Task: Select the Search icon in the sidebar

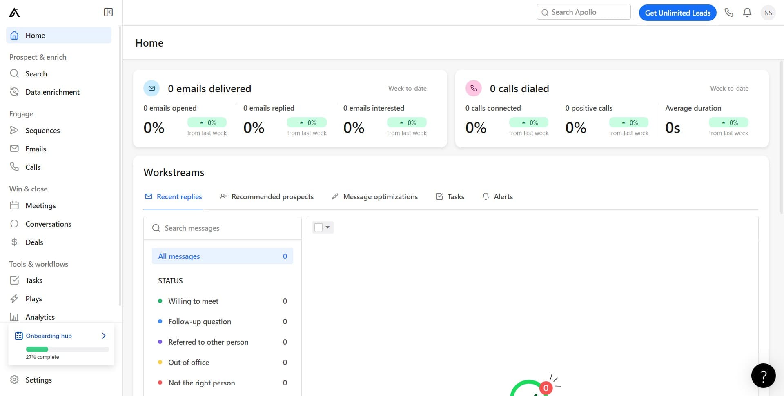Action: click(x=14, y=73)
